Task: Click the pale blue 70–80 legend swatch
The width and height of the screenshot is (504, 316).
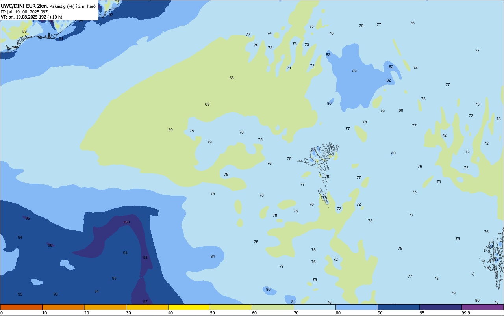Action: pyautogui.click(x=315, y=307)
